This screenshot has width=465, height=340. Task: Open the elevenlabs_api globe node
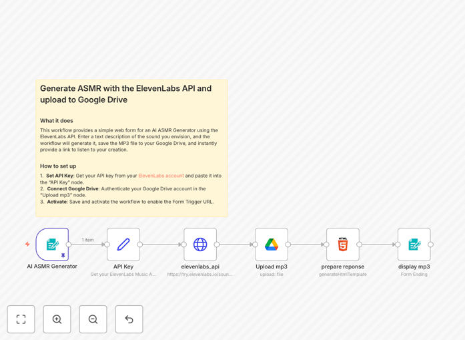coord(200,244)
